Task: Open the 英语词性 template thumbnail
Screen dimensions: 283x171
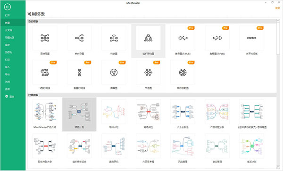Action: 148,112
